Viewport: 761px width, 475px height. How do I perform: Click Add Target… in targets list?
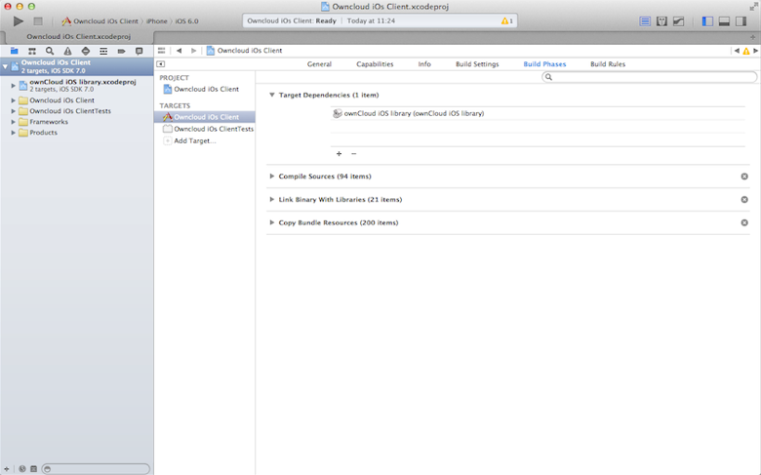tap(194, 140)
